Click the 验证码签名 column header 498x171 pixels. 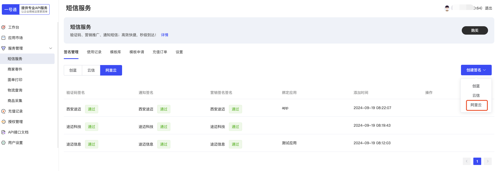click(x=76, y=93)
